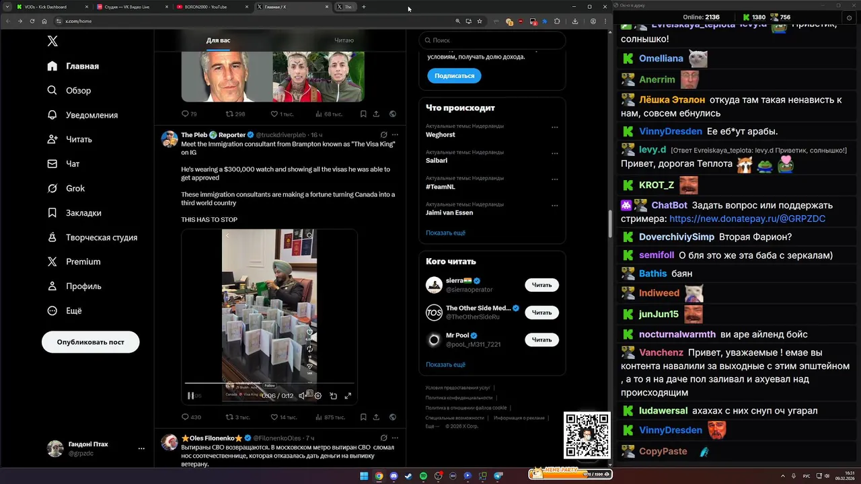The width and height of the screenshot is (861, 484).
Task: Open more menu on Oles Filonenko post
Action: tap(394, 438)
